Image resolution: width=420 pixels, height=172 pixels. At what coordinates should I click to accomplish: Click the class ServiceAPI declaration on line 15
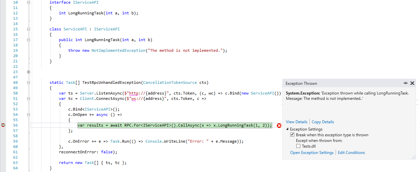pyautogui.click(x=85, y=29)
